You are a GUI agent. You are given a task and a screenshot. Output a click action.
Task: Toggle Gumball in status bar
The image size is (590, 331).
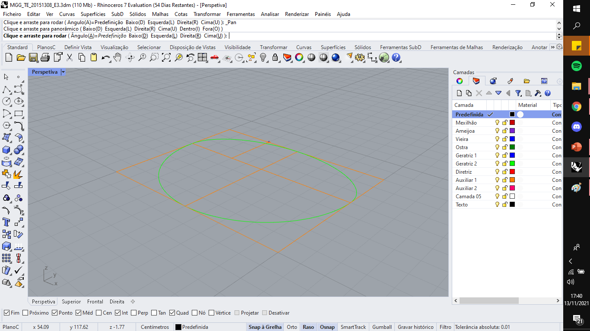pyautogui.click(x=382, y=327)
